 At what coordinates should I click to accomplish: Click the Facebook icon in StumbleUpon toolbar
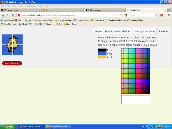point(41,24)
